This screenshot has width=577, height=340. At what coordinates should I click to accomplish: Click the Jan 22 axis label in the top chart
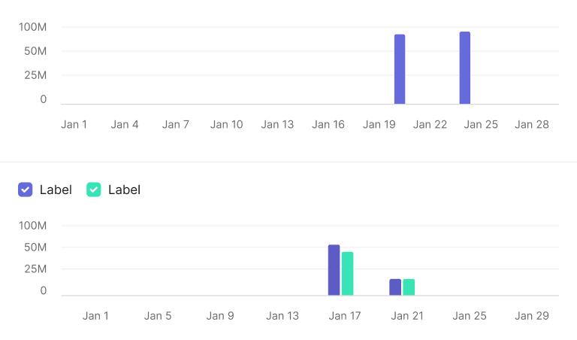click(x=430, y=125)
